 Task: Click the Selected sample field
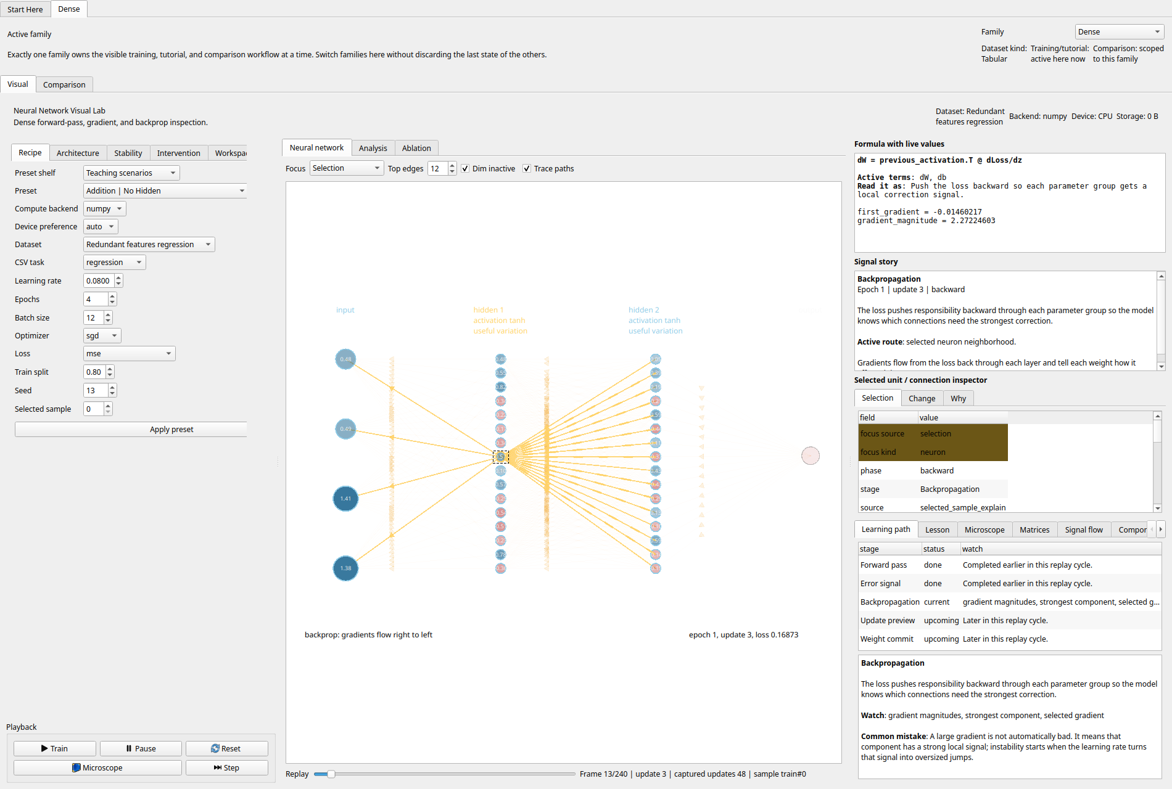point(94,409)
